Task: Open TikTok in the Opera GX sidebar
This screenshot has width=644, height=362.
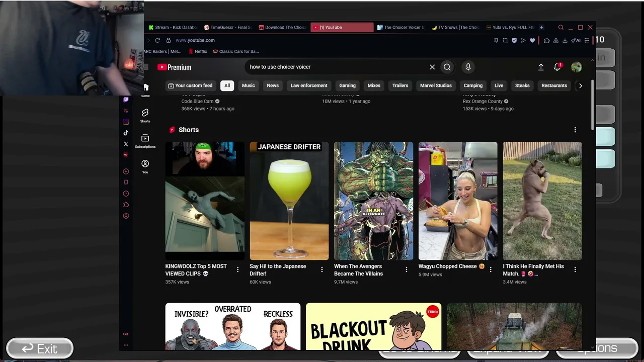Action: tap(126, 133)
